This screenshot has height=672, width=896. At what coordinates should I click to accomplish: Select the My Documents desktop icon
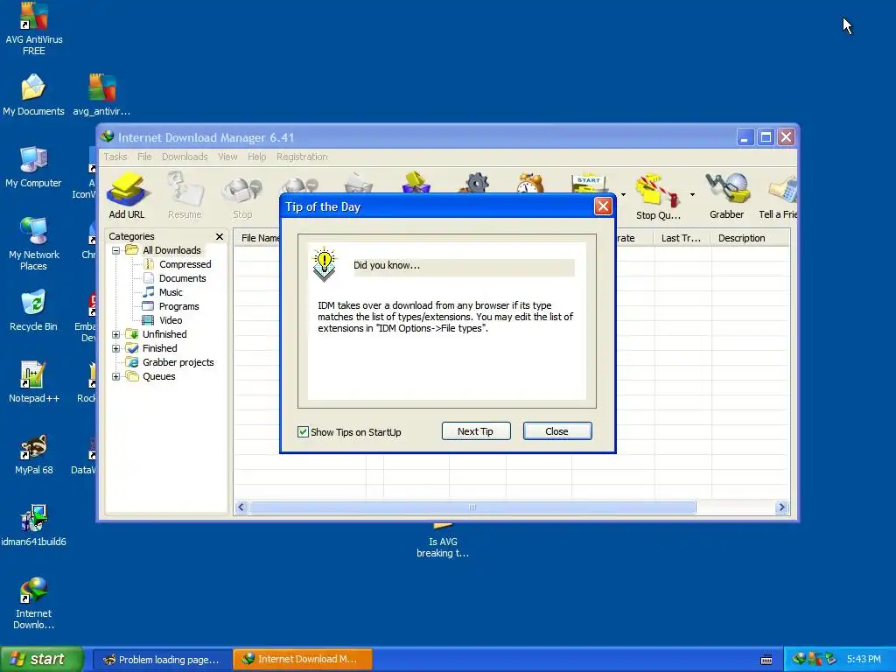[x=33, y=94]
